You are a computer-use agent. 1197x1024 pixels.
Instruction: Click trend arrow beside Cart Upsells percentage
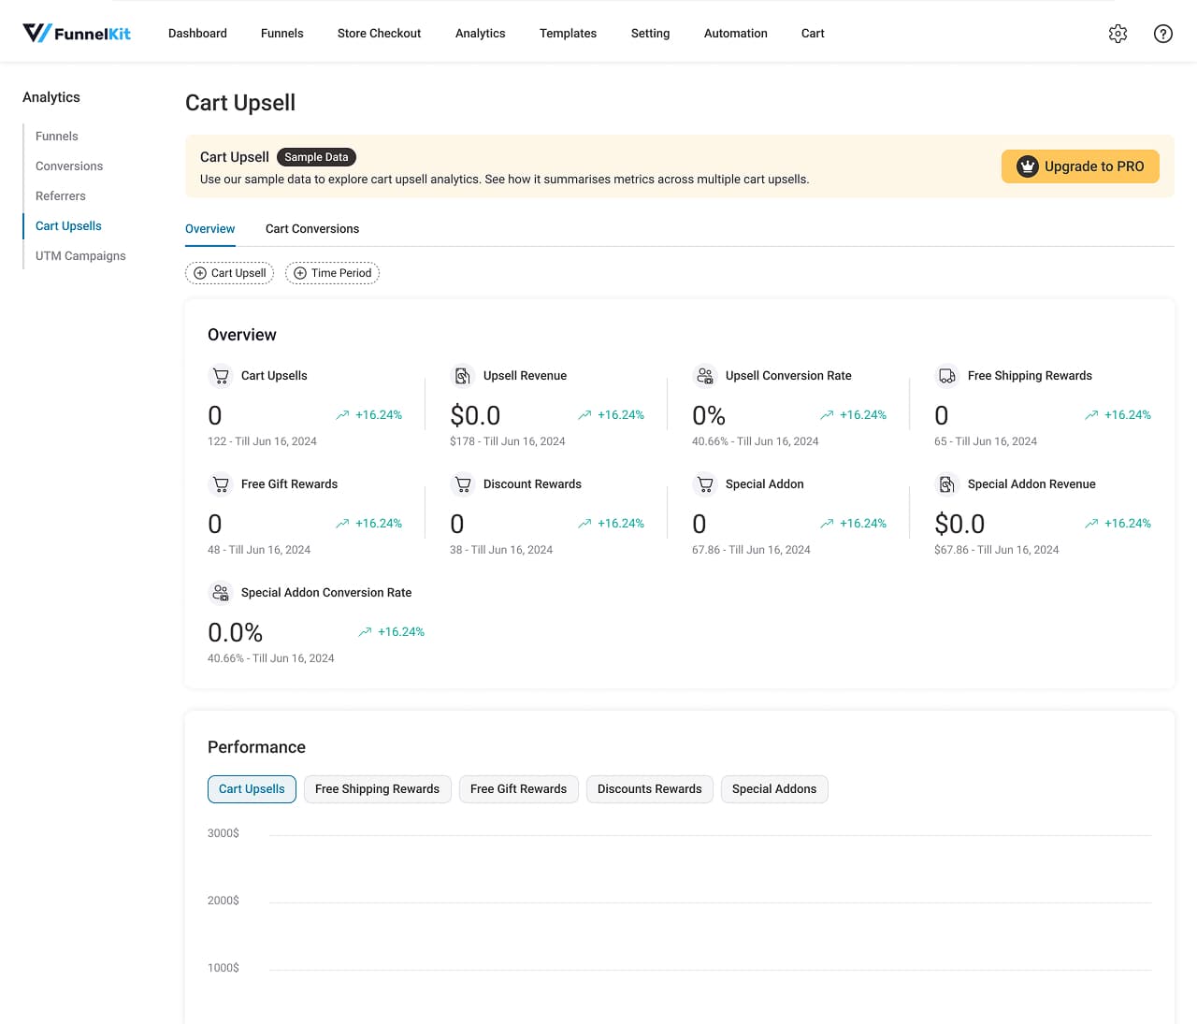(x=342, y=415)
